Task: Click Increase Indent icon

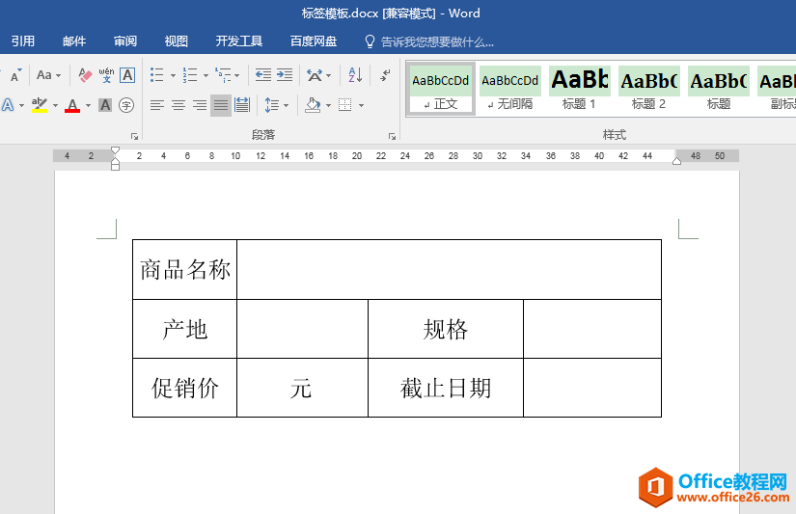Action: coord(285,75)
